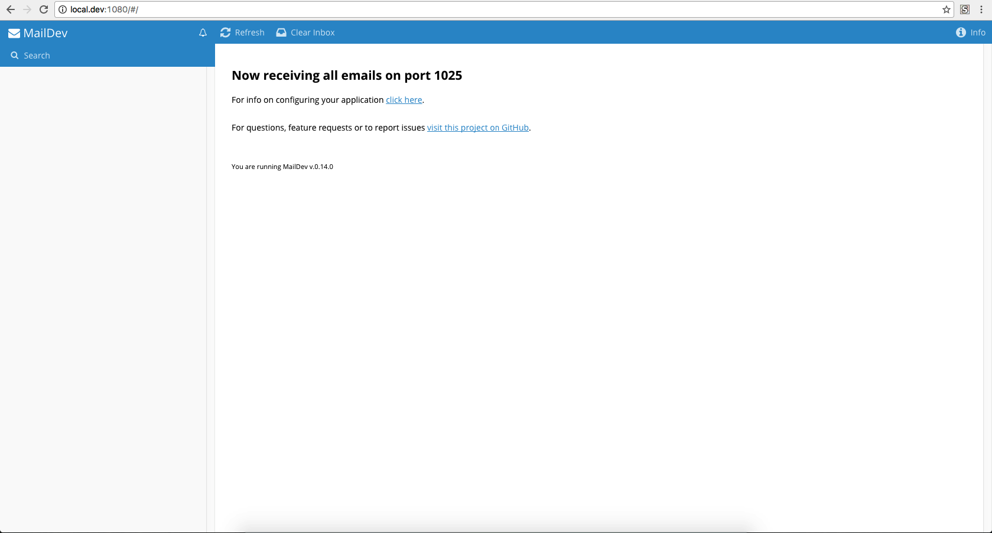
Task: Focus the Search emails field
Action: (x=108, y=56)
